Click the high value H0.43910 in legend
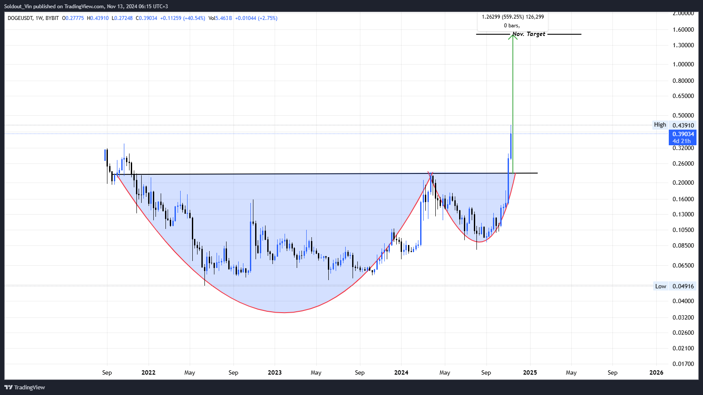 [98, 18]
